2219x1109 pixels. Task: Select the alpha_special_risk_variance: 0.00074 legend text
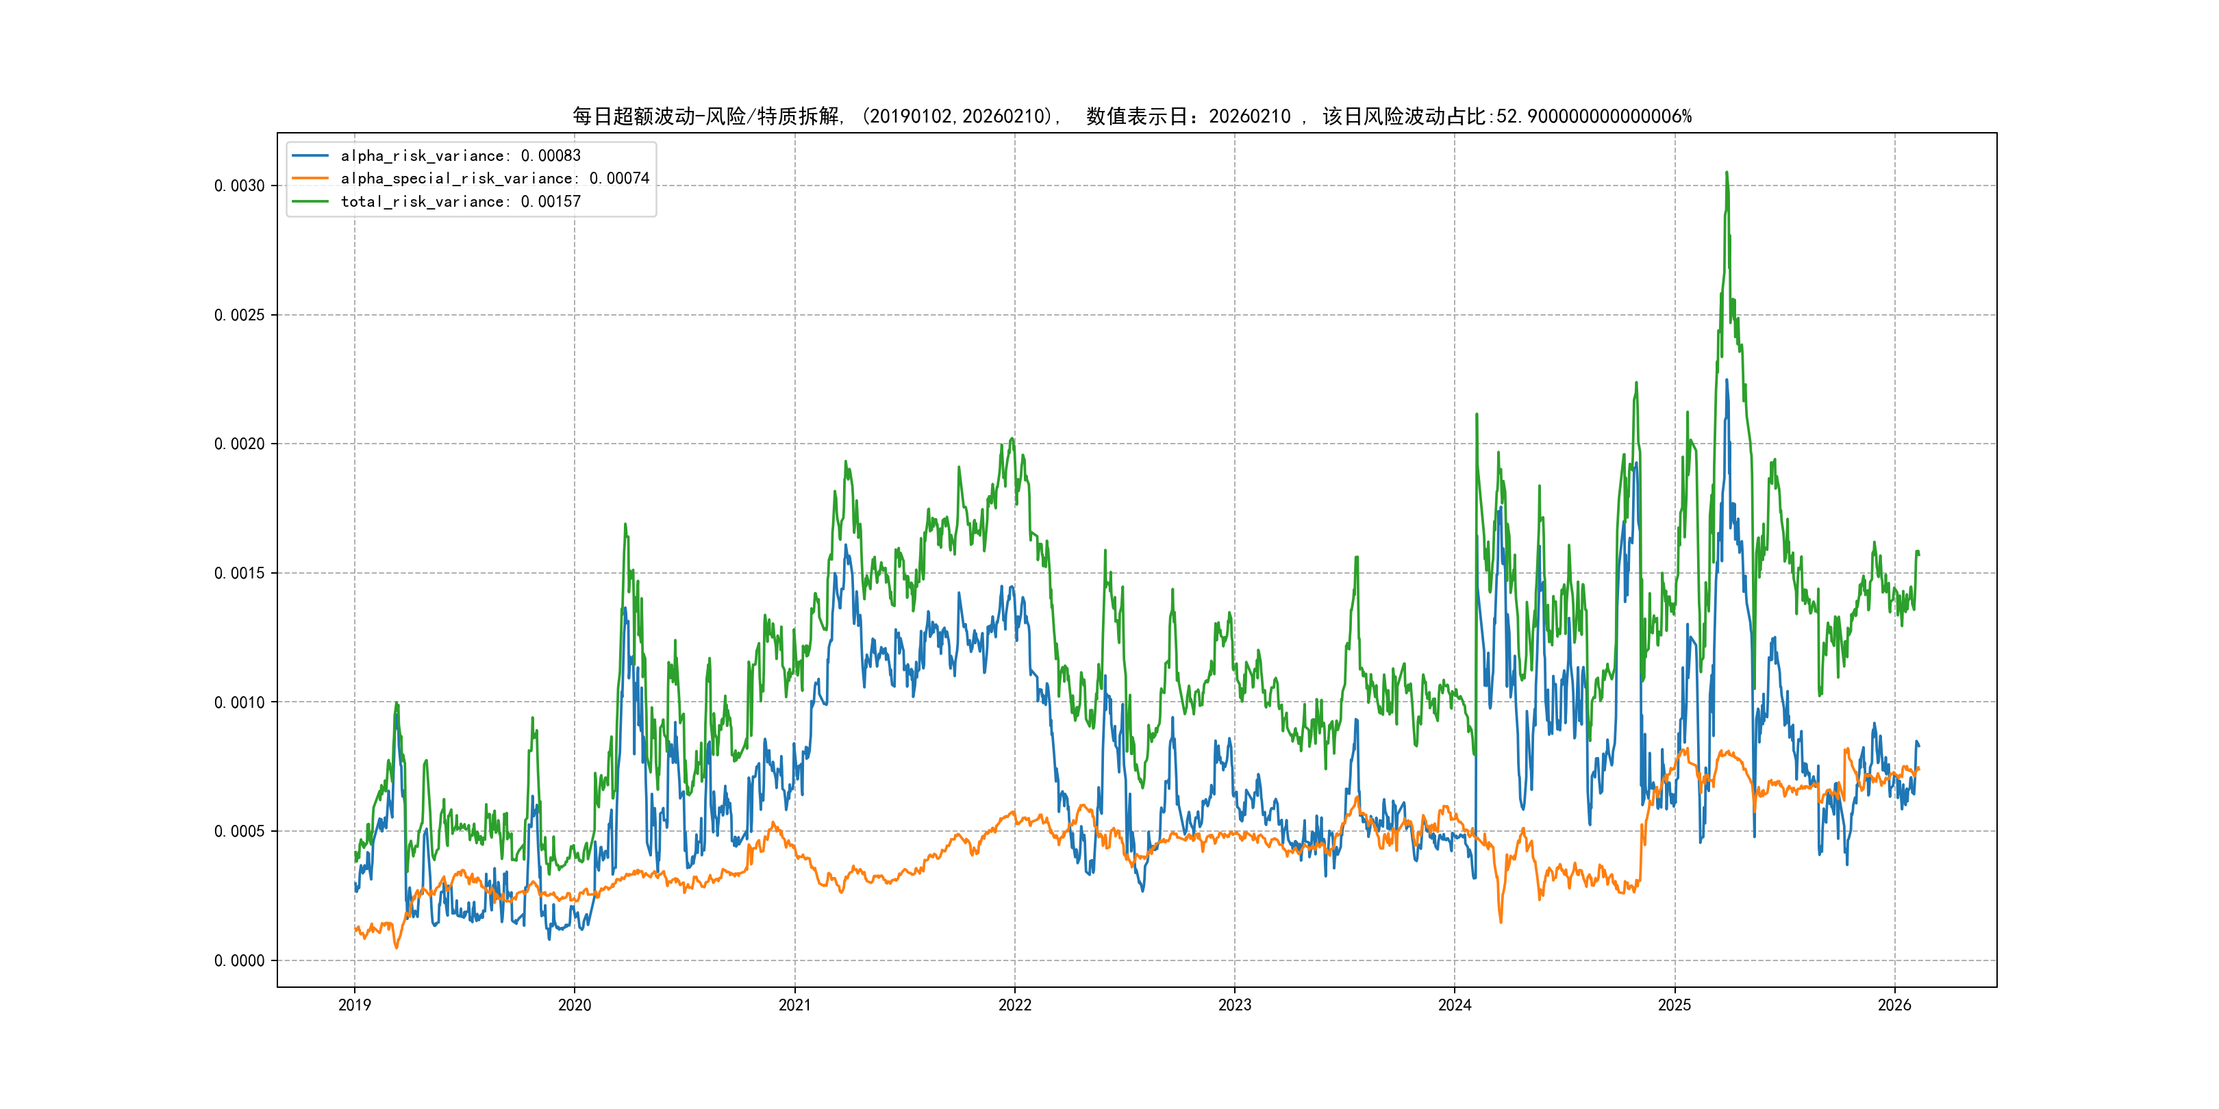click(x=494, y=178)
